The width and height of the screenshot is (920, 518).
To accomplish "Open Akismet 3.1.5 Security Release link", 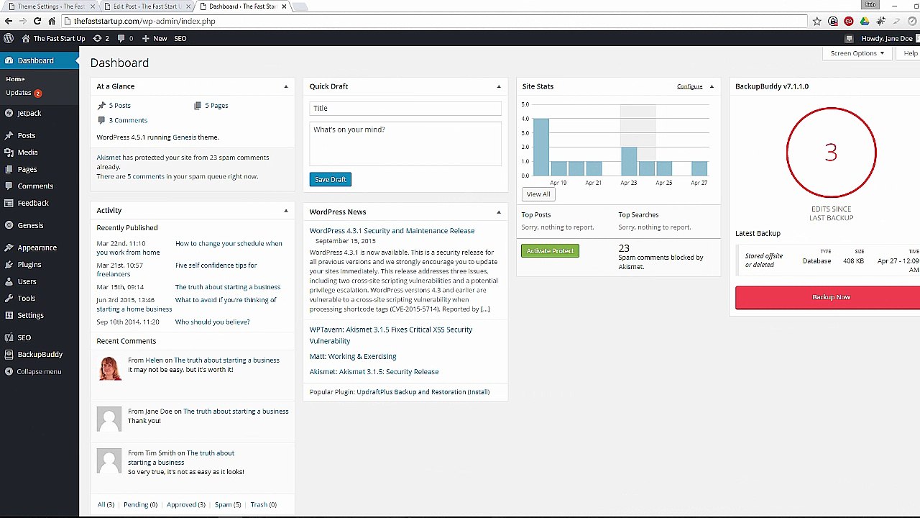I will pyautogui.click(x=374, y=372).
